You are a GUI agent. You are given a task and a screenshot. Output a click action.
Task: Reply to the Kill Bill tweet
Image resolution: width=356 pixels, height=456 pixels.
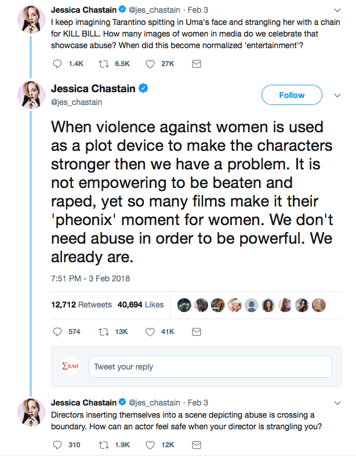pyautogui.click(x=57, y=64)
